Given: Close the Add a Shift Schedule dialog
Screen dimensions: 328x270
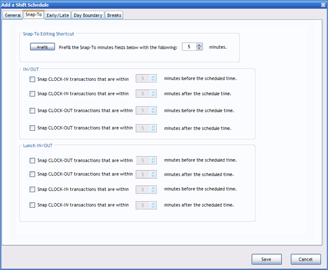Looking at the screenshot, I should (x=321, y=4).
